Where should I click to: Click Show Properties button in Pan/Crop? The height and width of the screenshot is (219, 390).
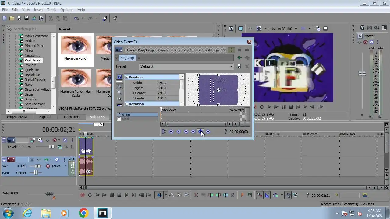[x=119, y=77]
